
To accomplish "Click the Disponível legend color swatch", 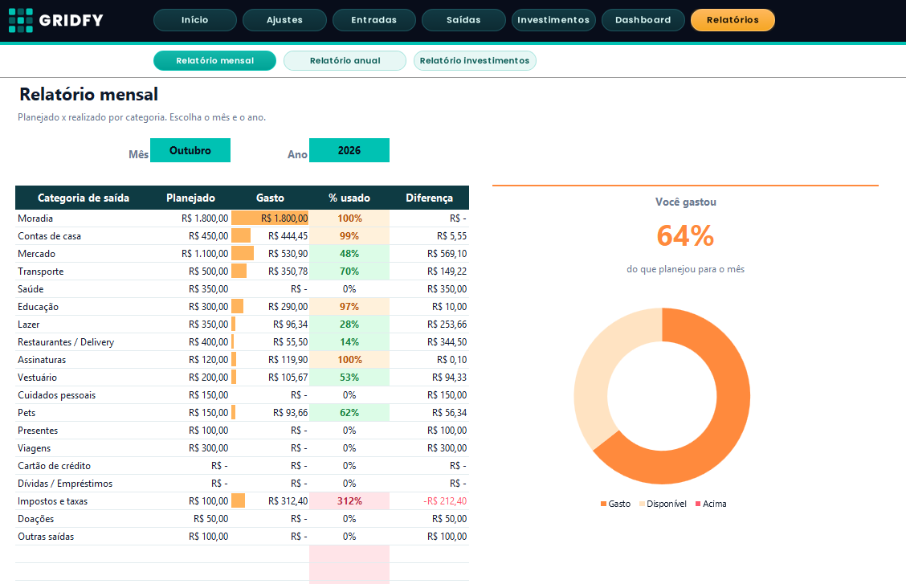I will [642, 504].
